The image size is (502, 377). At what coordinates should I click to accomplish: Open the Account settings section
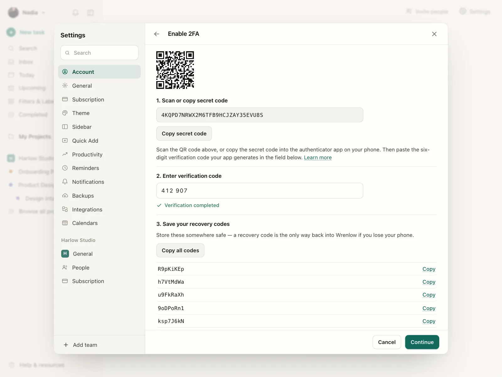[x=99, y=72]
